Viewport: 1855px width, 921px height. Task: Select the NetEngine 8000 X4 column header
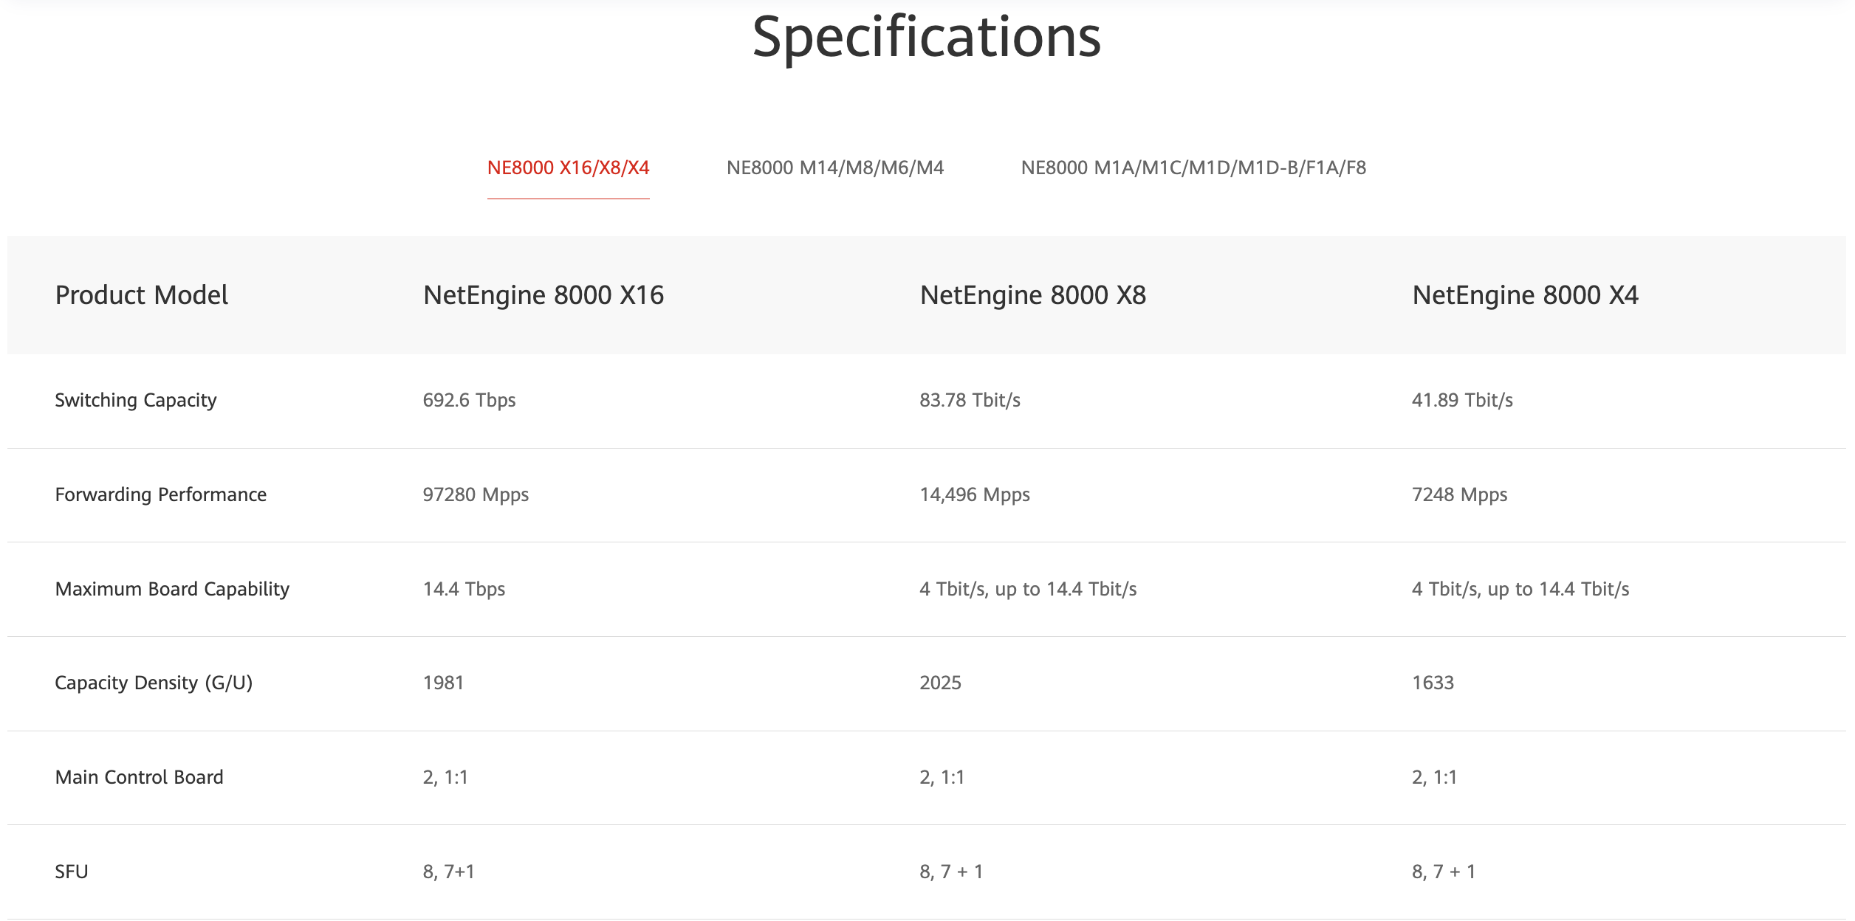pyautogui.click(x=1525, y=295)
